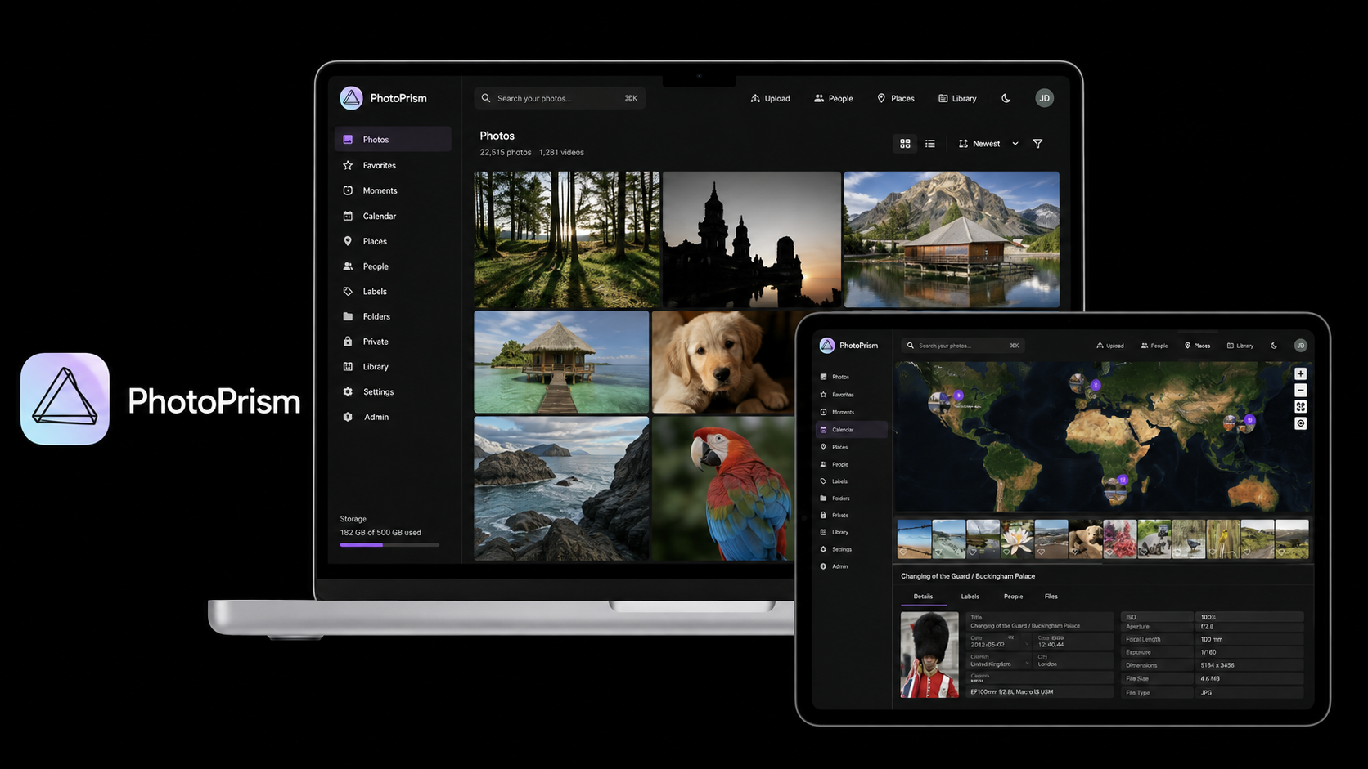
Task: Favorite the yellow bird thumbnail with heart
Action: click(1213, 552)
